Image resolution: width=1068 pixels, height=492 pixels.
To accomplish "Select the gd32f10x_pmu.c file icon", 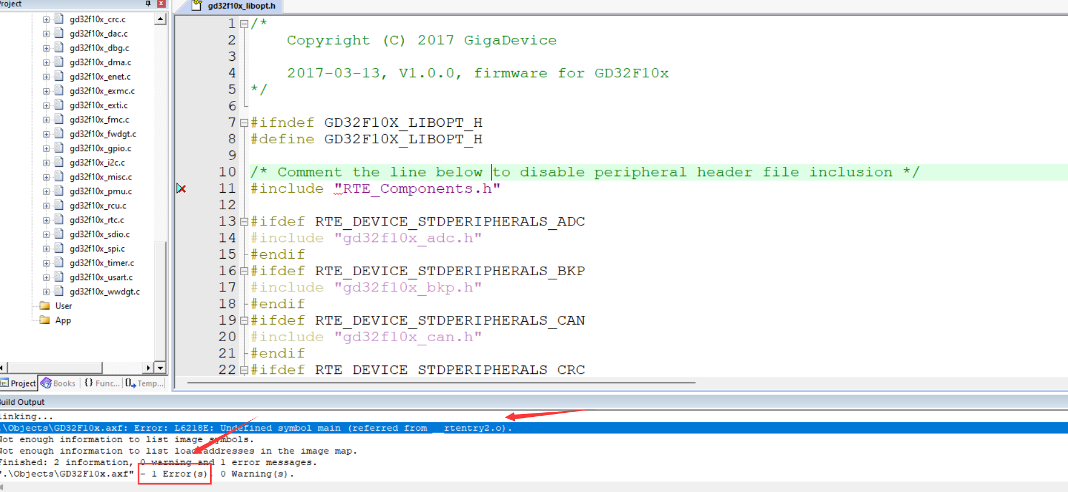I will point(59,191).
